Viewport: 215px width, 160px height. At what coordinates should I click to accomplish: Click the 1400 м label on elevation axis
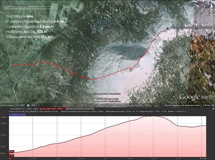(4, 117)
